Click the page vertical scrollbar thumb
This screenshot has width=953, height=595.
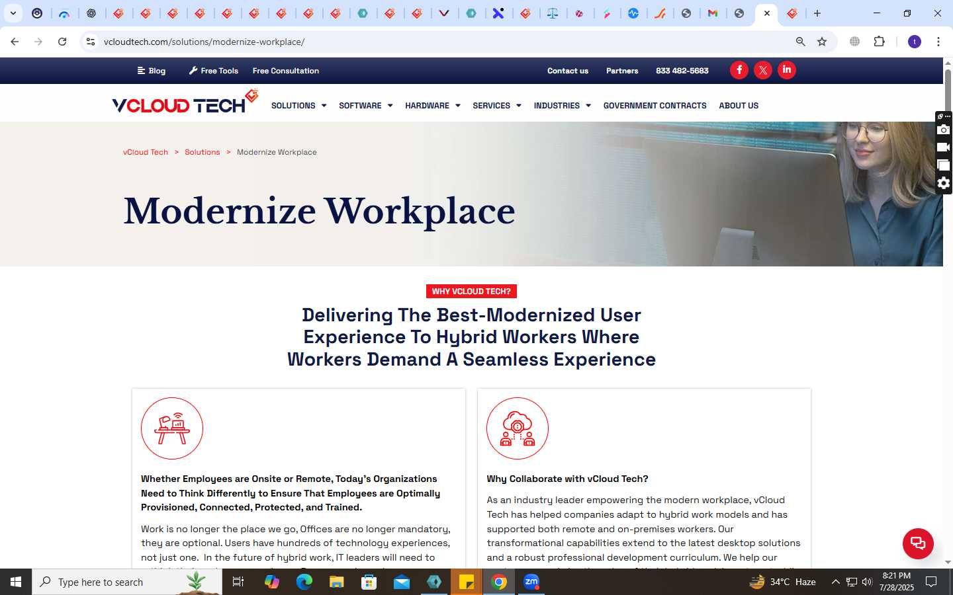(x=948, y=89)
